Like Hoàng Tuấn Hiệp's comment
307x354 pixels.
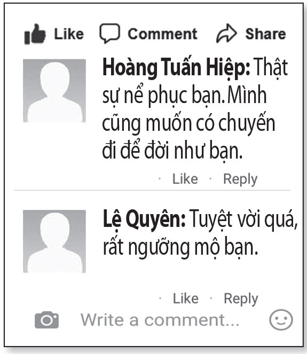coord(185,179)
